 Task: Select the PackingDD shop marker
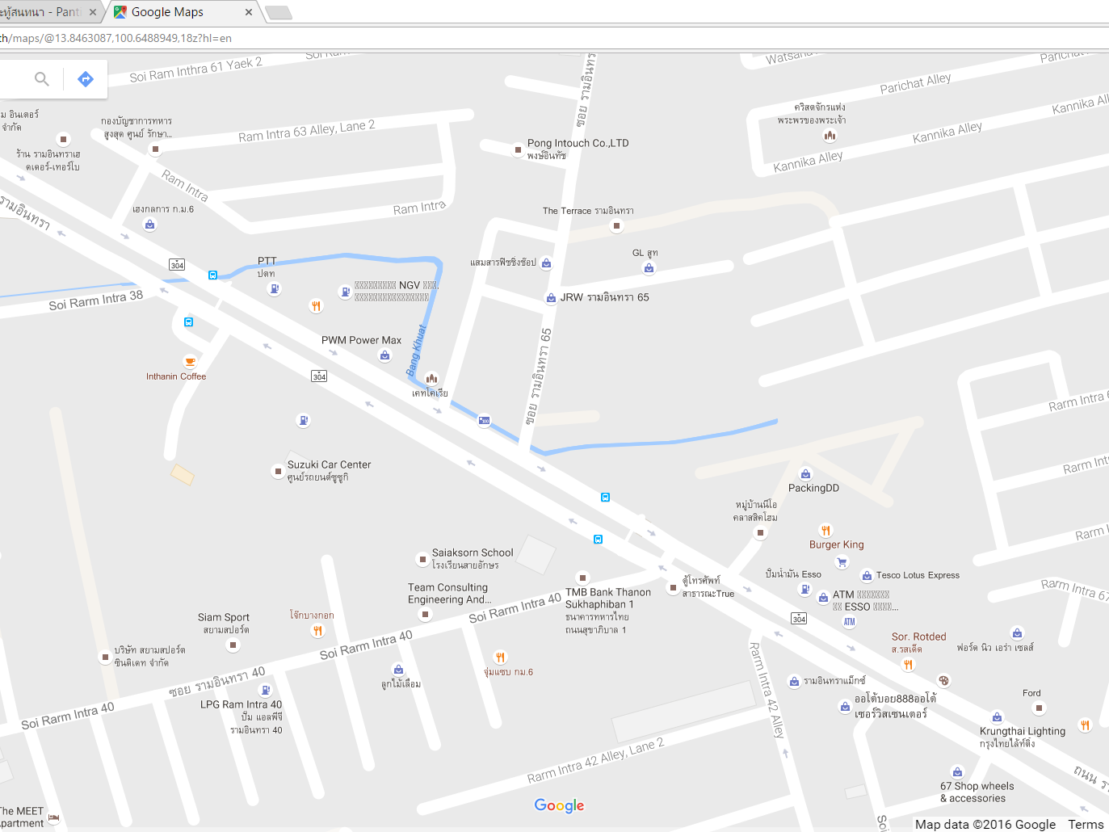click(805, 474)
